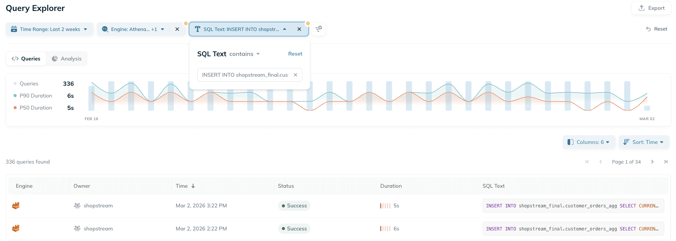Click the Athena engine icon in first row
676x241 pixels.
tap(16, 205)
